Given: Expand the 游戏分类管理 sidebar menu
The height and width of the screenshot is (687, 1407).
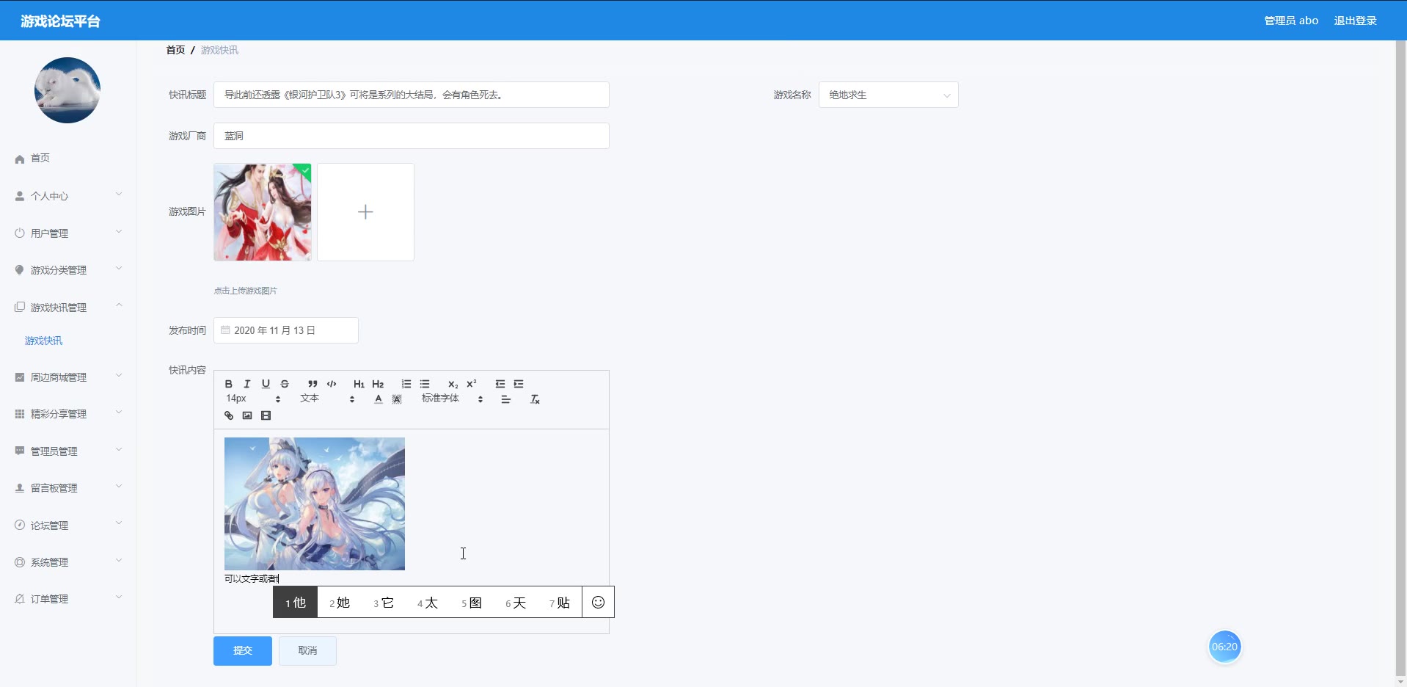Looking at the screenshot, I should coord(67,270).
